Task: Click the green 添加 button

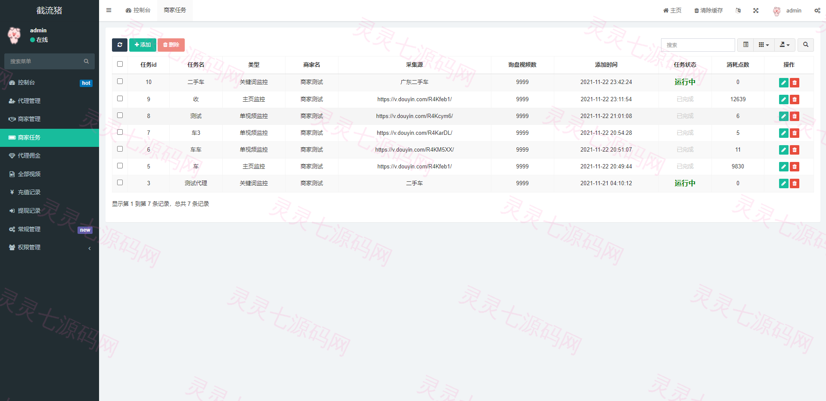Action: pos(143,45)
